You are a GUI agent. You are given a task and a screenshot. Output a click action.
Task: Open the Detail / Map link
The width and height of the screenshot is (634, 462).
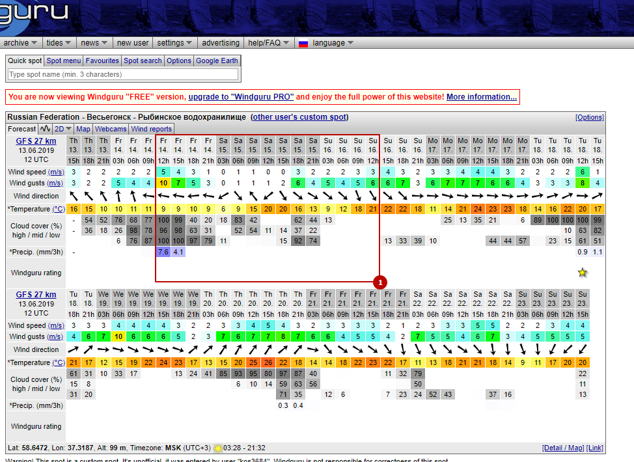pyautogui.click(x=563, y=448)
